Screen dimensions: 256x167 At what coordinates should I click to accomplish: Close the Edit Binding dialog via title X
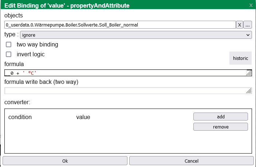pos(251,5)
